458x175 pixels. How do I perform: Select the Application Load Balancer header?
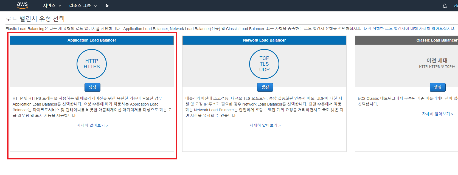click(92, 40)
